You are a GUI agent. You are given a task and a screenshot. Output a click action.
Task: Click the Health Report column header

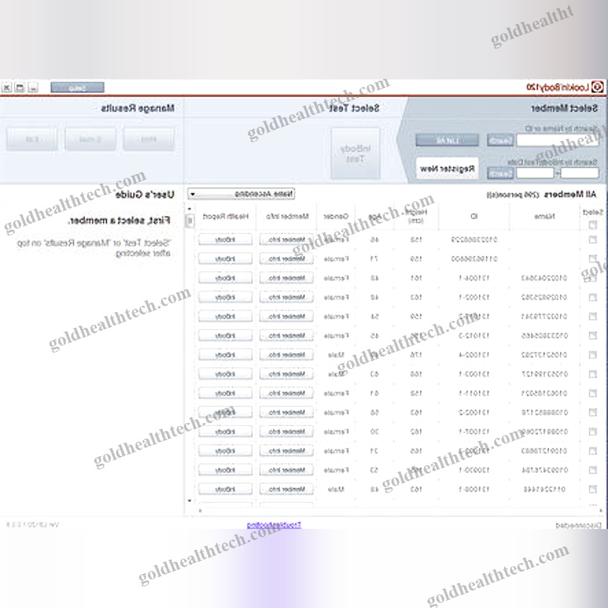coord(226,216)
